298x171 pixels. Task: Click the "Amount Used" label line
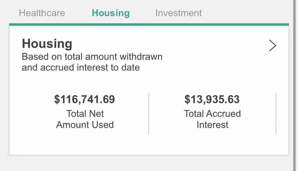coord(85,125)
